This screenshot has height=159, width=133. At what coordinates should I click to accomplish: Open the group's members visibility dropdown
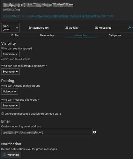point(11,72)
